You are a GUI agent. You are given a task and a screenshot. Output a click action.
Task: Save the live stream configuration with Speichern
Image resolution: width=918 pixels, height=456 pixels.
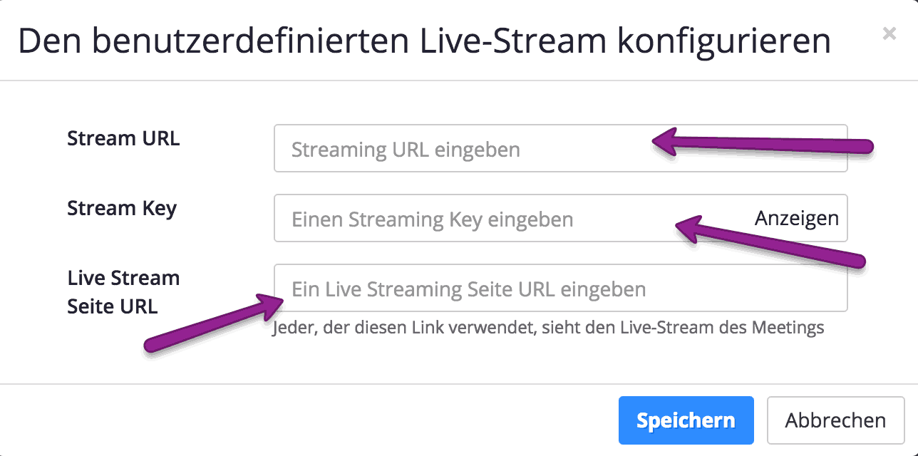686,420
